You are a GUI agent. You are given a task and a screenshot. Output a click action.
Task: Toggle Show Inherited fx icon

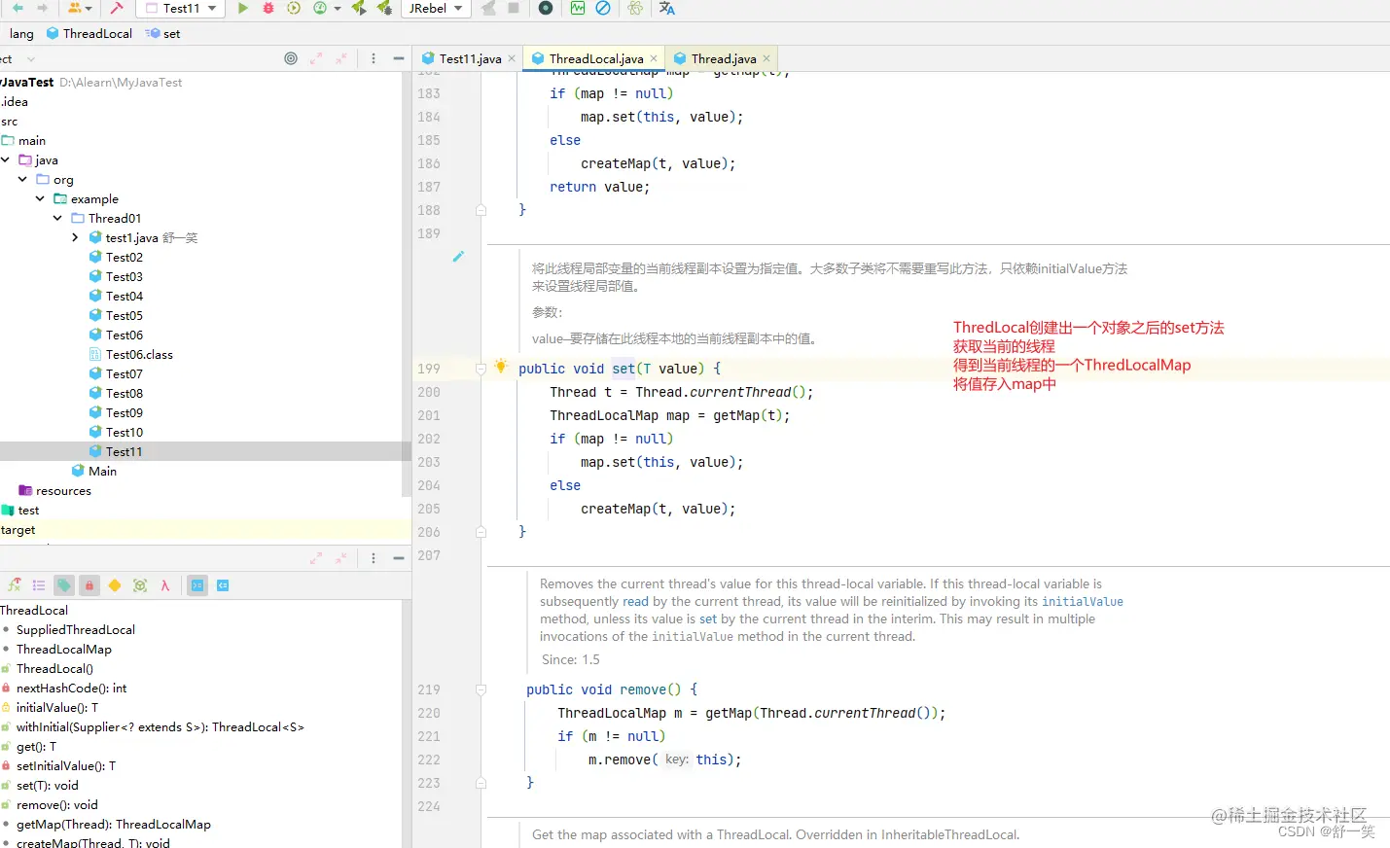[14, 585]
